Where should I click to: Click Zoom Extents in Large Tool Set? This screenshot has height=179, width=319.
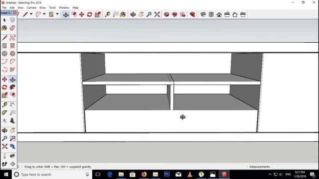click(4, 146)
